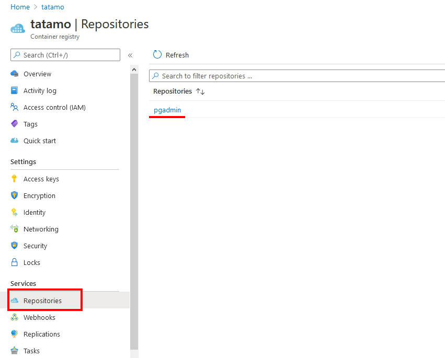Image resolution: width=445 pixels, height=358 pixels.
Task: Open the Security menu item
Action: pos(35,246)
